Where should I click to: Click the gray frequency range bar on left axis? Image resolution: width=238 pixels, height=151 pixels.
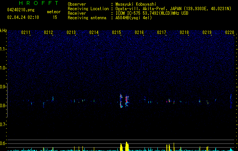point(8,100)
